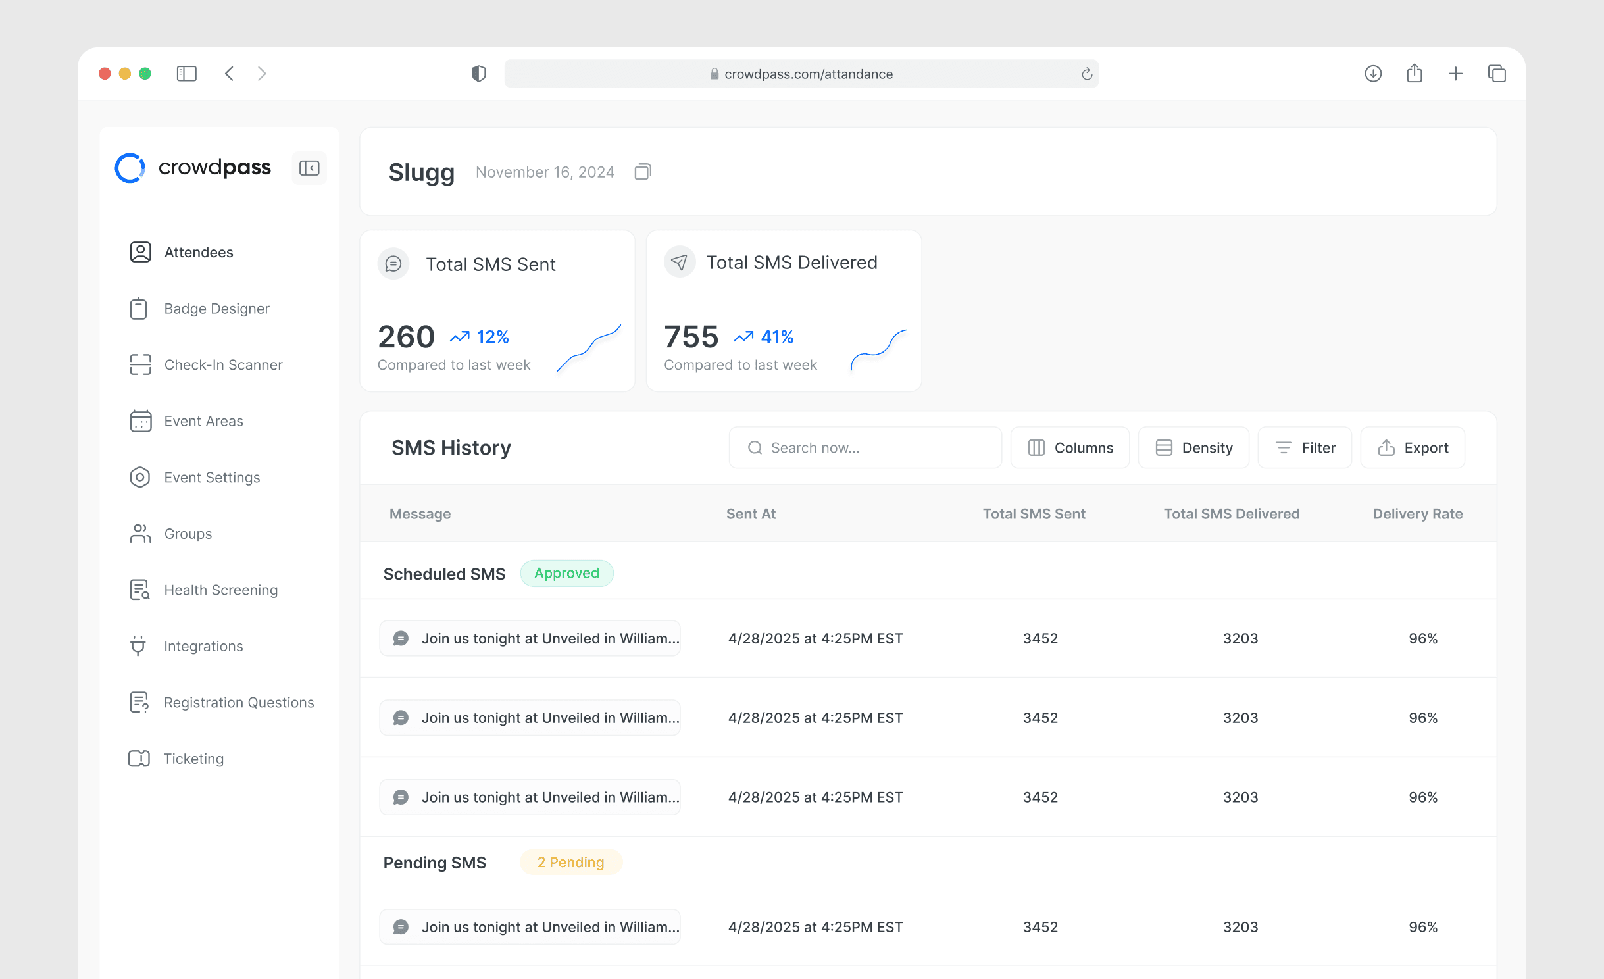Show the browser tab overview
Viewport: 1604px width, 979px height.
click(x=1497, y=74)
